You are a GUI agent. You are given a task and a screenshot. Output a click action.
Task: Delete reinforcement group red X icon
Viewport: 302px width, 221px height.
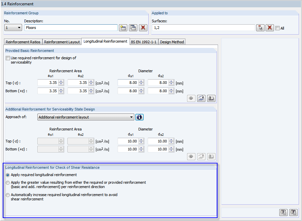coord(143,28)
